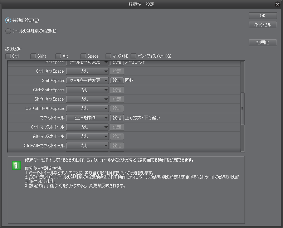Image resolution: width=283 pixels, height=228 pixels.
Task: Enable the Ctrl filter checkbox
Action: click(8, 56)
